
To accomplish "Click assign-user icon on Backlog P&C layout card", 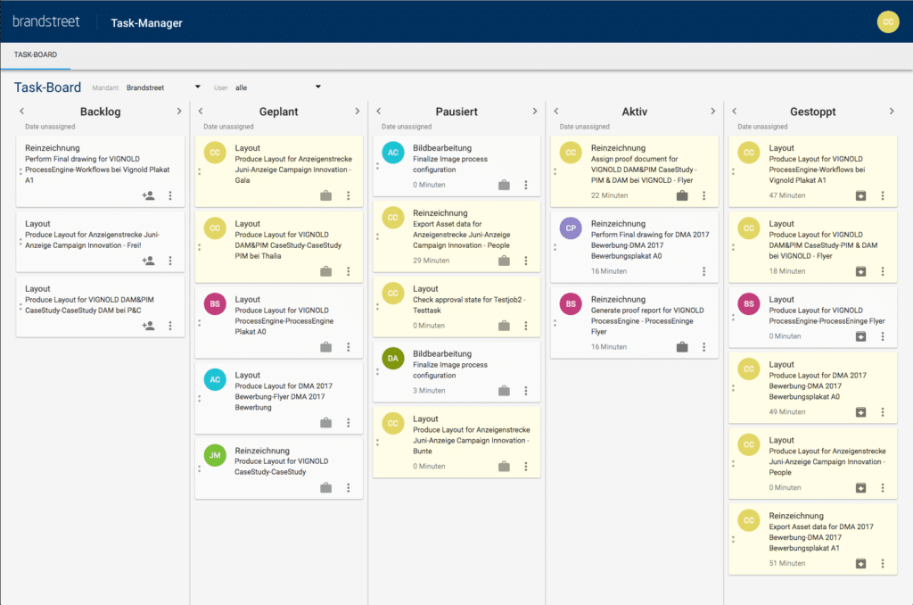I will [148, 326].
